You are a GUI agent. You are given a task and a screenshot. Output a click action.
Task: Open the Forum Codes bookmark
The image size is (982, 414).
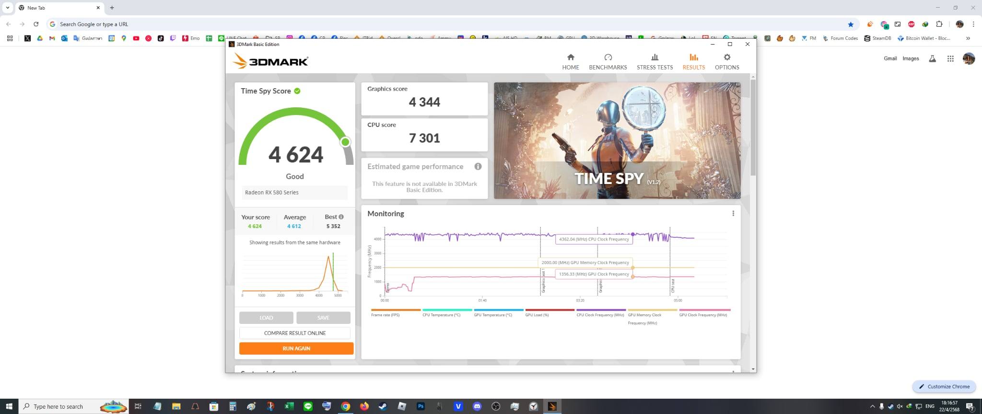(840, 38)
